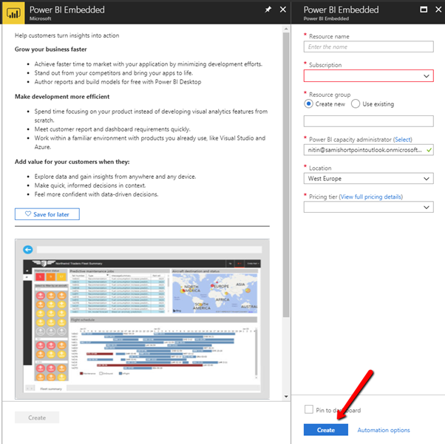This screenshot has width=445, height=444.
Task: Expand the Location dropdown showing West Europe
Action: [x=368, y=179]
